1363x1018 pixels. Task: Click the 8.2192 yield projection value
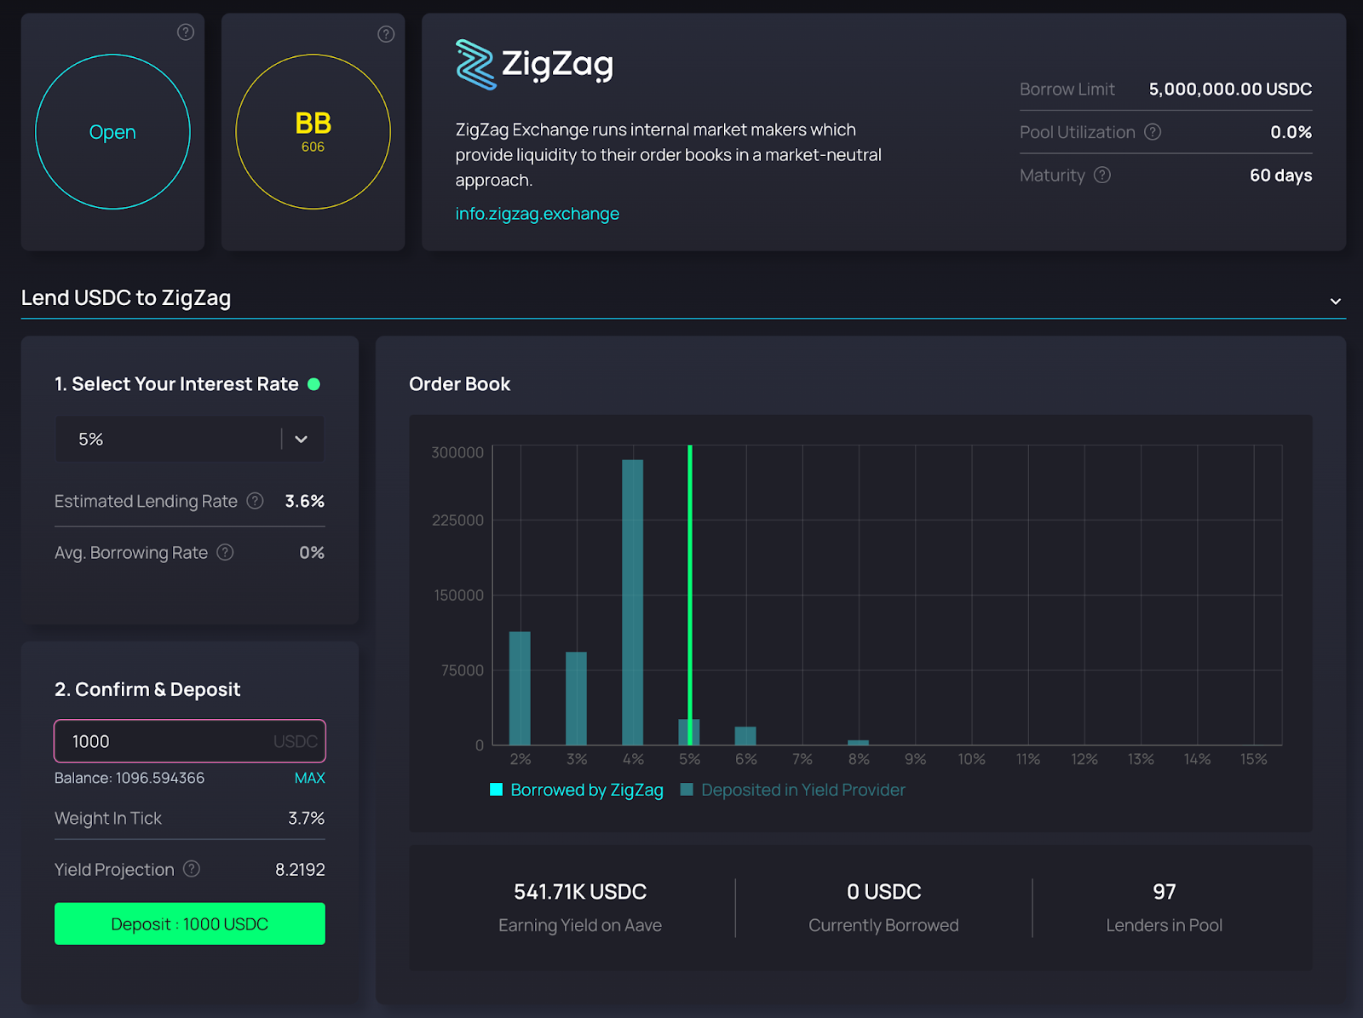(x=300, y=870)
